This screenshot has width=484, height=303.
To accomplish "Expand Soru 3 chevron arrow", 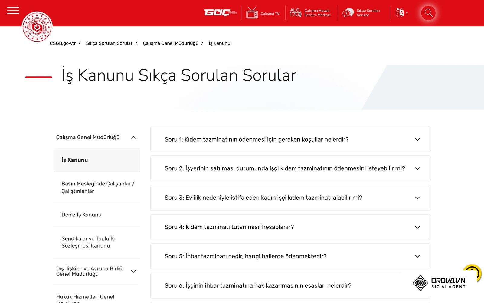I will pyautogui.click(x=417, y=198).
